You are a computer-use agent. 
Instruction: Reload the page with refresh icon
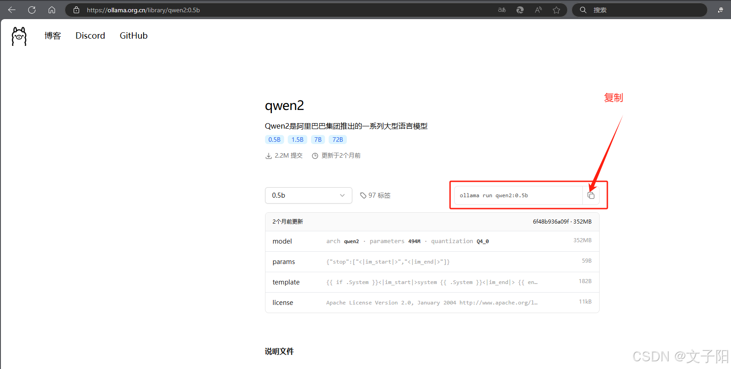coord(32,10)
